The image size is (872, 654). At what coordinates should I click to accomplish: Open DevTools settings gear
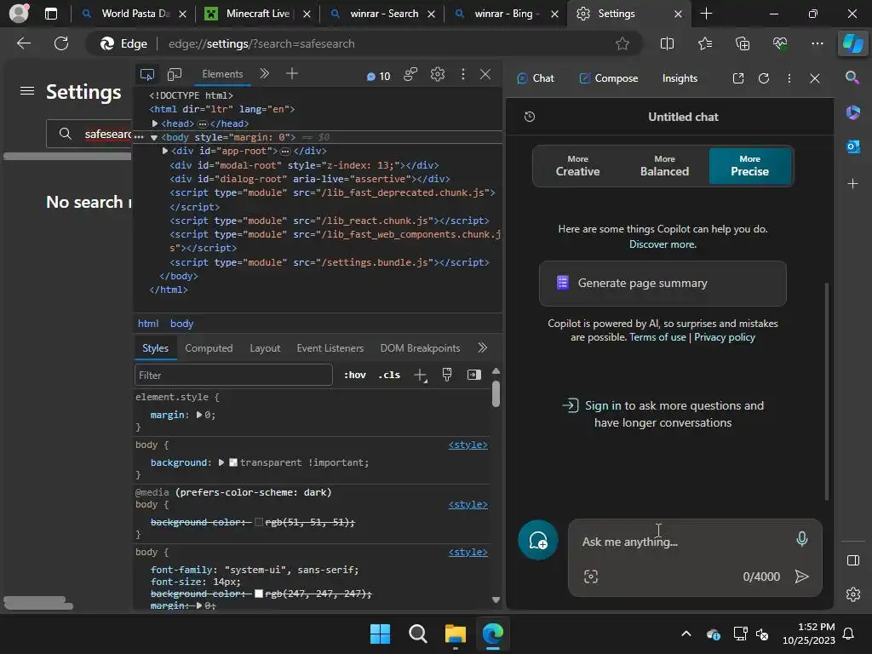(438, 74)
